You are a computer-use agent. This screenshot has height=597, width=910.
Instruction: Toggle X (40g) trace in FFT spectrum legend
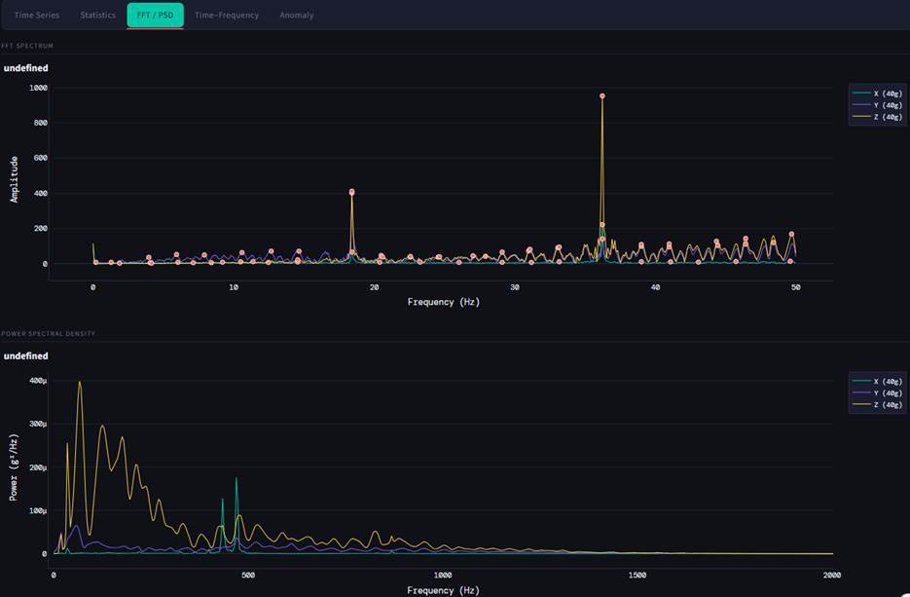[877, 93]
